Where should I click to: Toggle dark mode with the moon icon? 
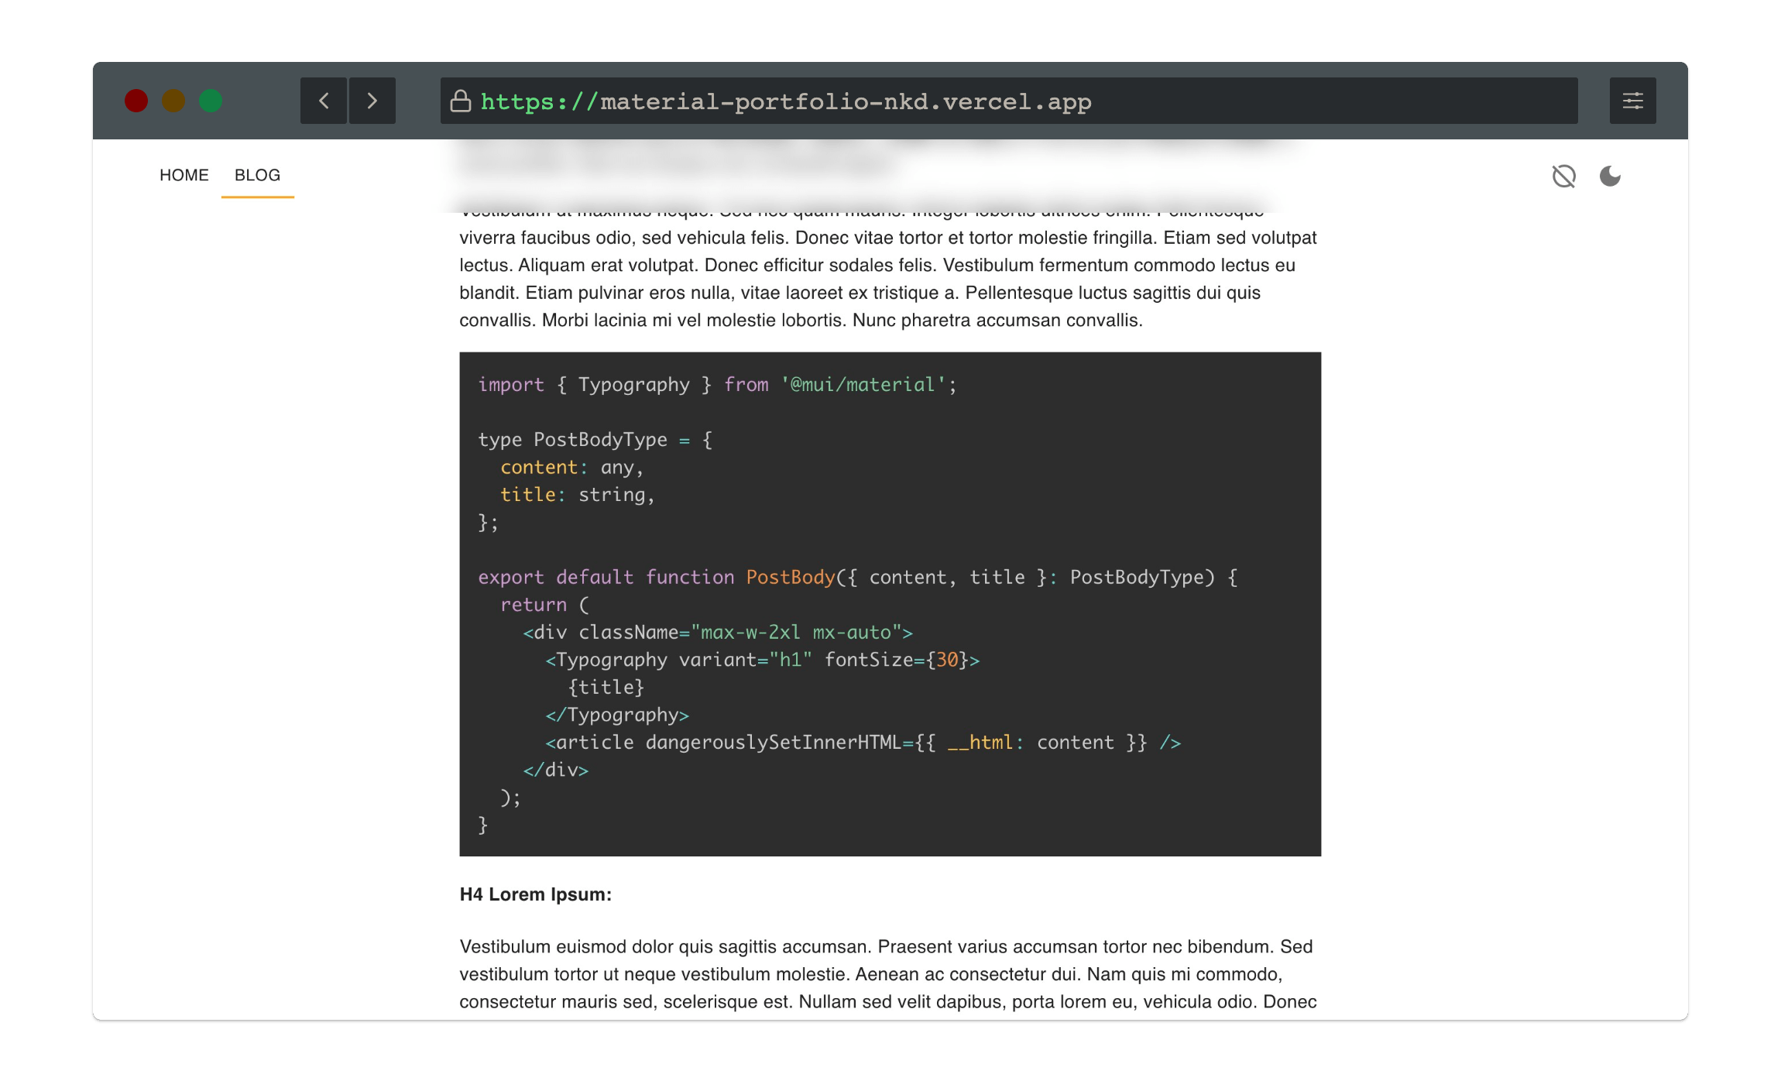(1610, 177)
